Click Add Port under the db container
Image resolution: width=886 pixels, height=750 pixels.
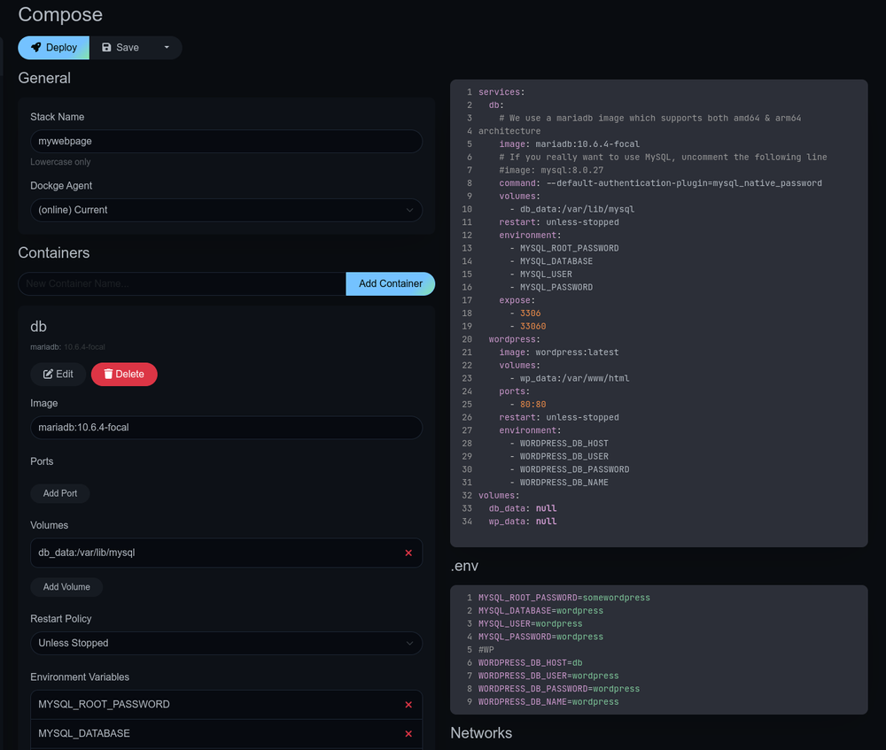(59, 493)
